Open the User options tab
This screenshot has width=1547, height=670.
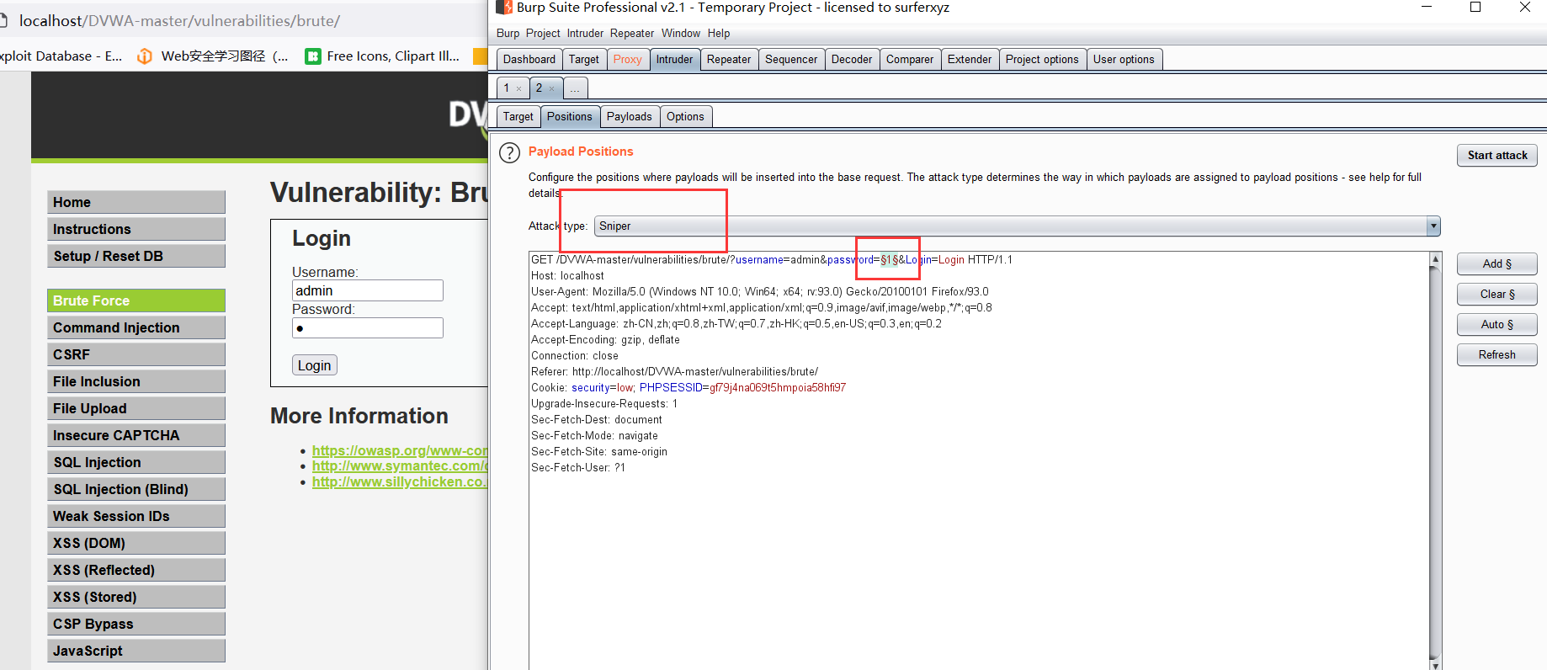pos(1124,60)
